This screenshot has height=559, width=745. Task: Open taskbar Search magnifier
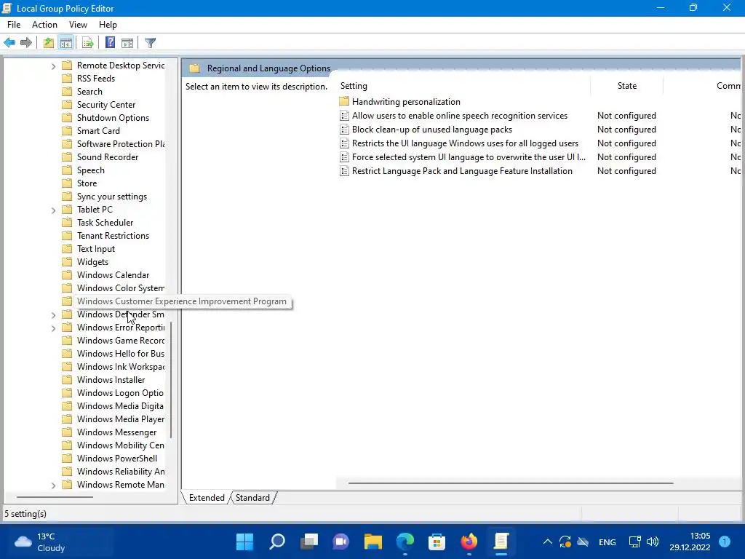(277, 542)
